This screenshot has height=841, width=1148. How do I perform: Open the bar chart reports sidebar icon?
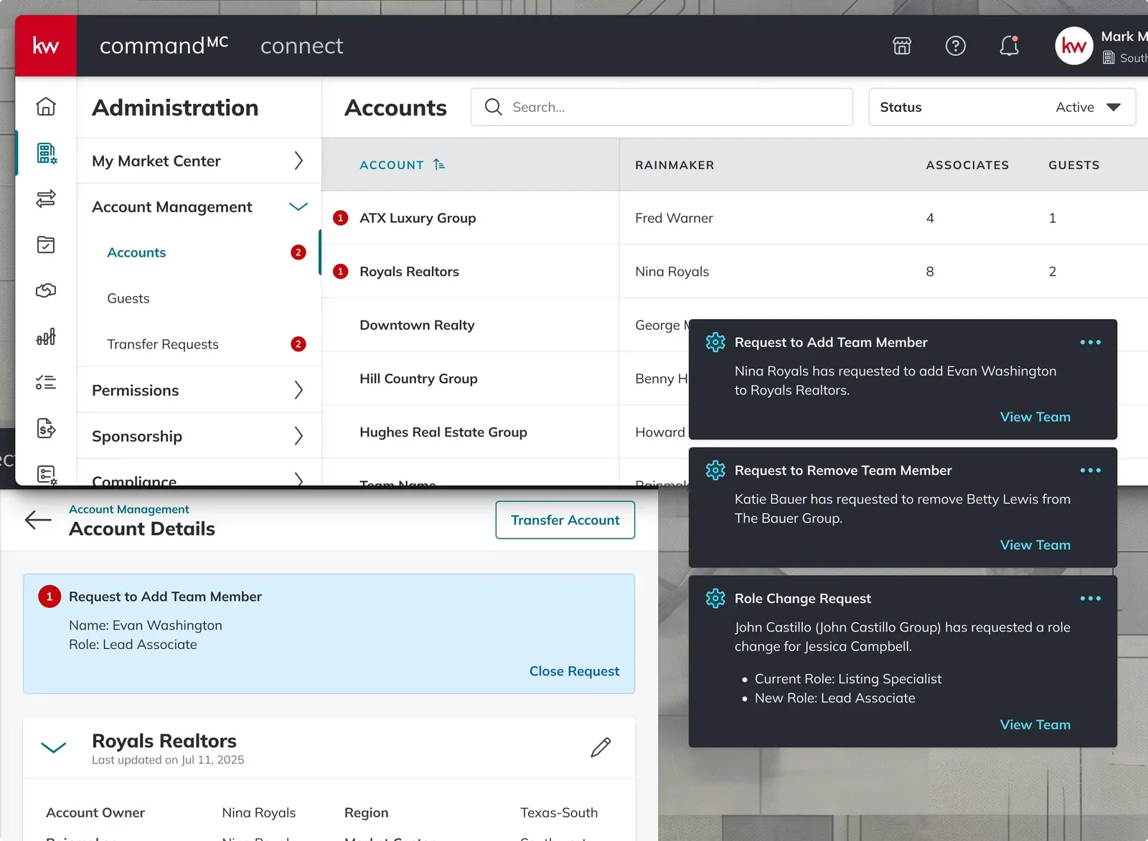coord(46,336)
